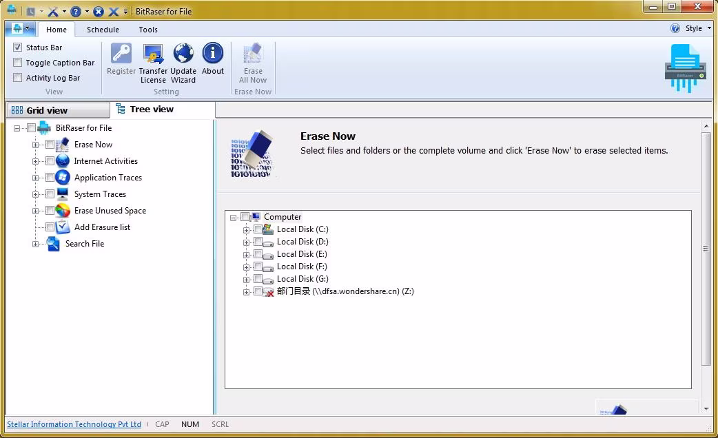718x438 pixels.
Task: Check the Internet Activities checkbox
Action: 50,160
